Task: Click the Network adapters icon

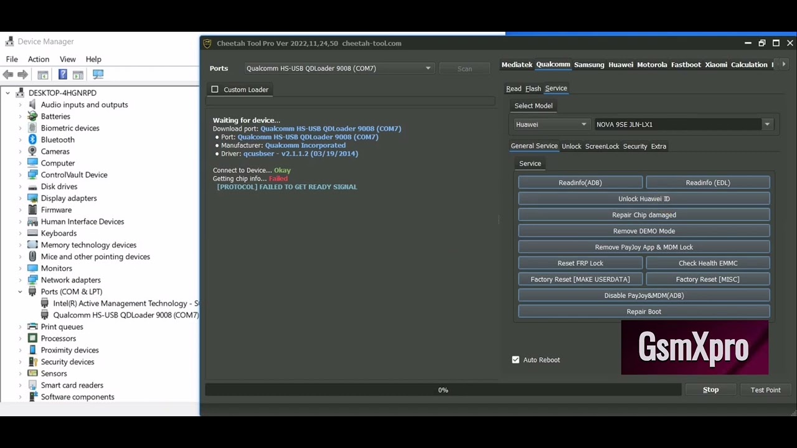Action: coord(32,280)
